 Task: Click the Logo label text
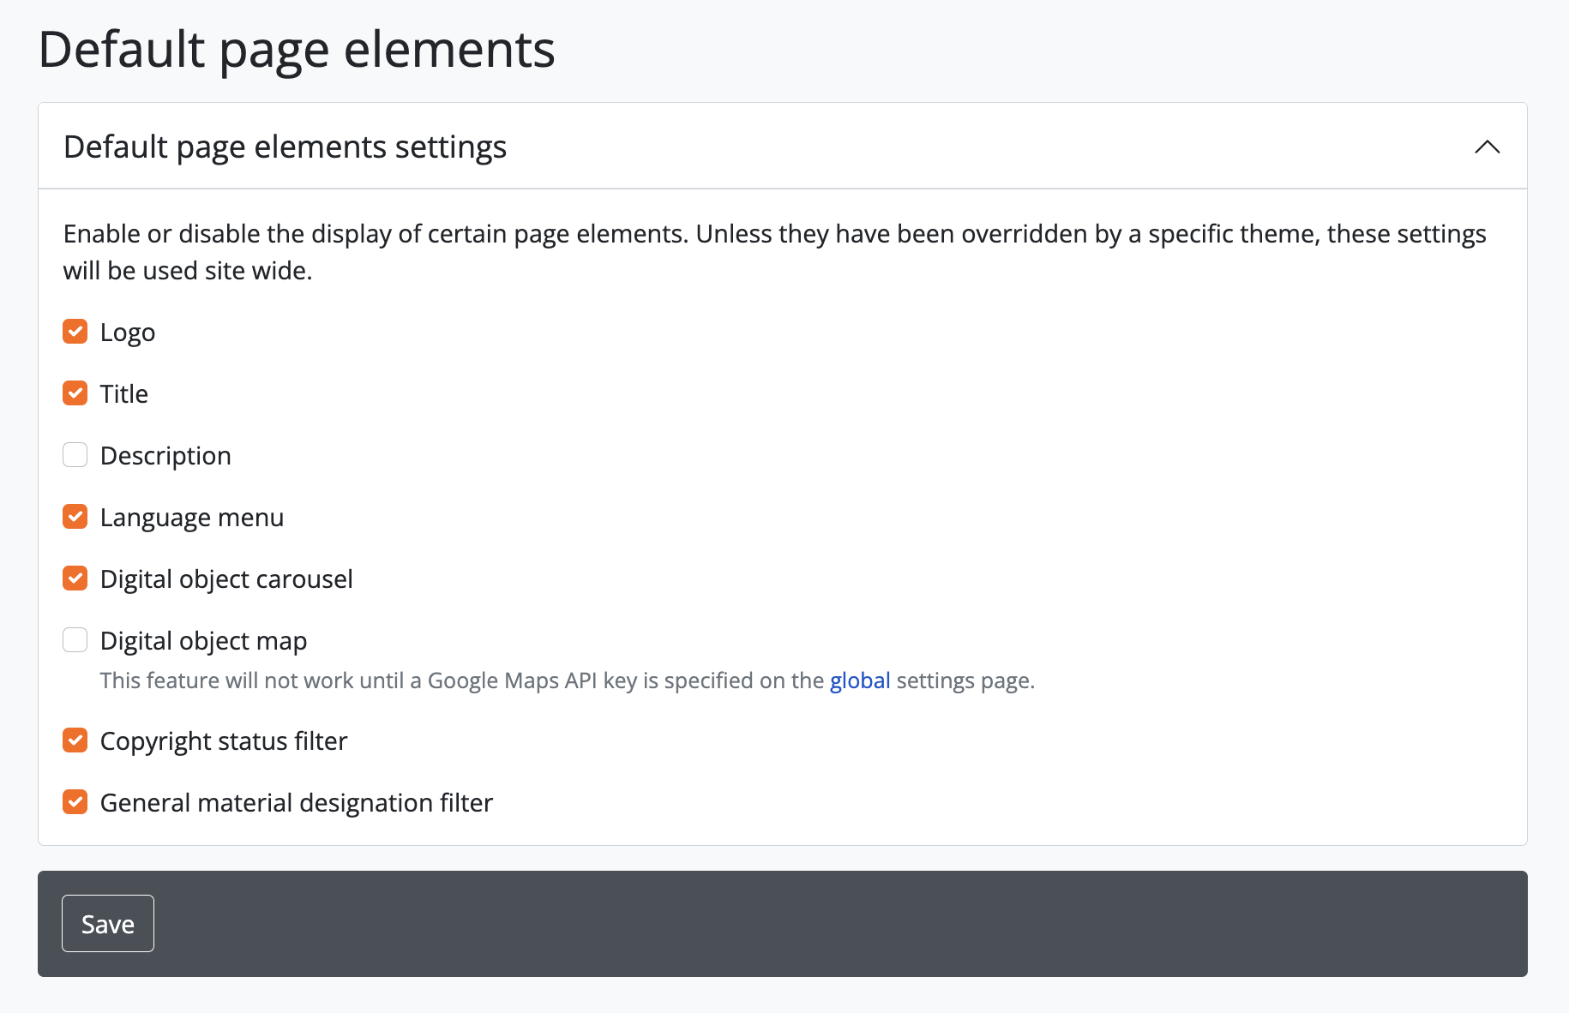click(128, 333)
